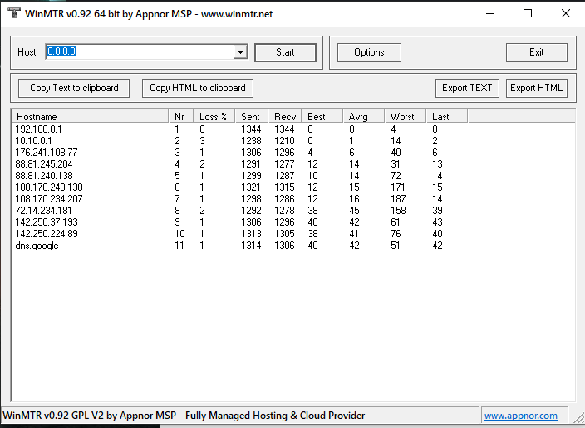Click the Worst value 72
This screenshot has height=428, width=585.
pos(396,176)
